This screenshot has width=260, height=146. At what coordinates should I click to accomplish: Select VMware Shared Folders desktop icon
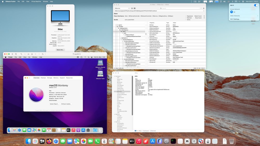(x=100, y=65)
